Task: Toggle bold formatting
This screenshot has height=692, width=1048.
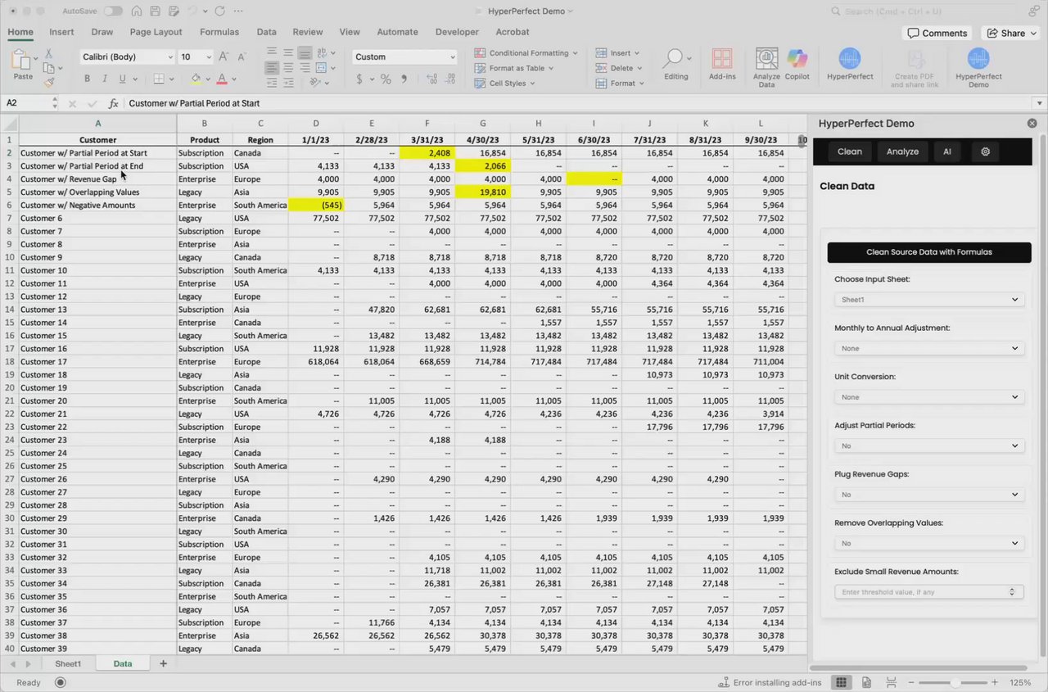Action: [87, 79]
